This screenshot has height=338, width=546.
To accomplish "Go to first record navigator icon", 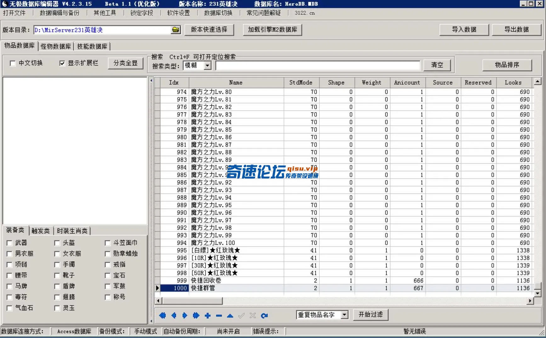I will [162, 315].
